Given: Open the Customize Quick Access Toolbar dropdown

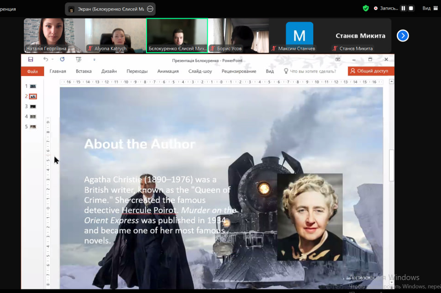Looking at the screenshot, I should point(95,60).
